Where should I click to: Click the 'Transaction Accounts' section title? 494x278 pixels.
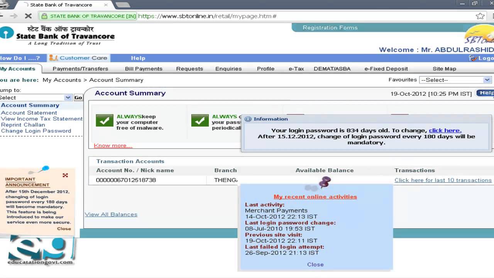point(130,161)
